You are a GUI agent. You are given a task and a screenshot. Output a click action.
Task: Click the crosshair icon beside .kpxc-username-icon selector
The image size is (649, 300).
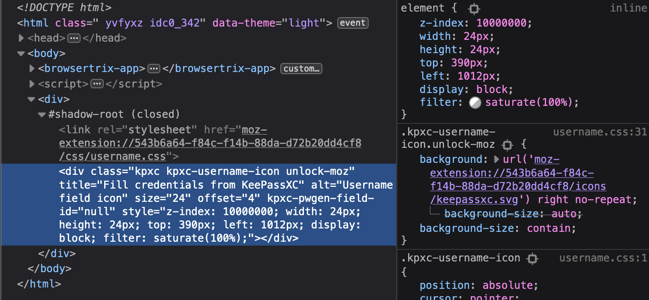(532, 258)
